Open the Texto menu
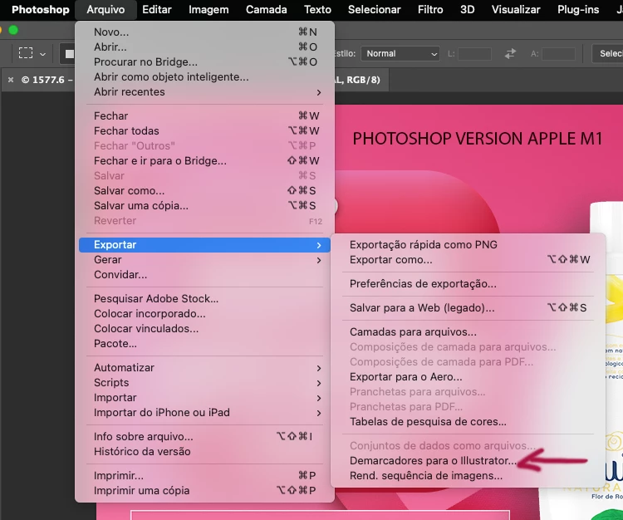Screen dimensions: 623x520 [317, 9]
